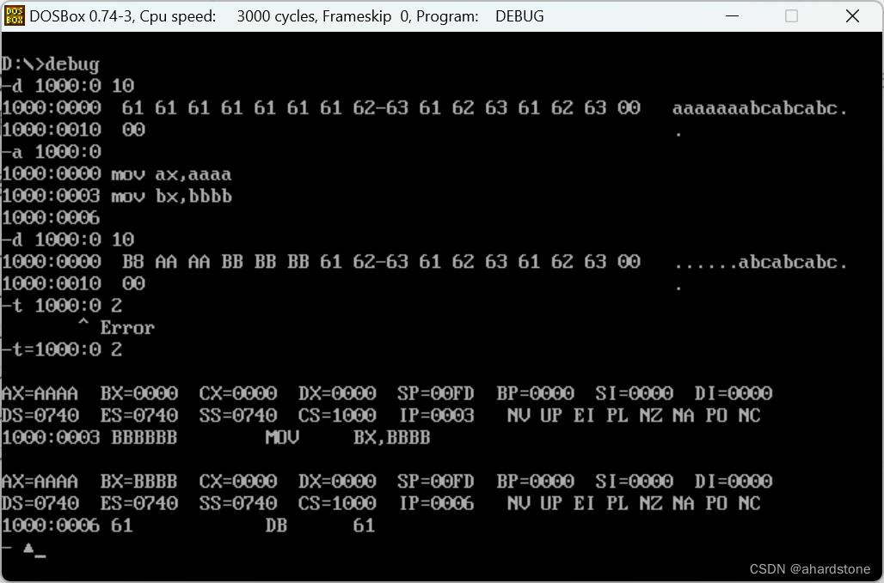Screen dimensions: 884x583
Task: Select the DEBUG program name in the title bar
Action: 519,15
